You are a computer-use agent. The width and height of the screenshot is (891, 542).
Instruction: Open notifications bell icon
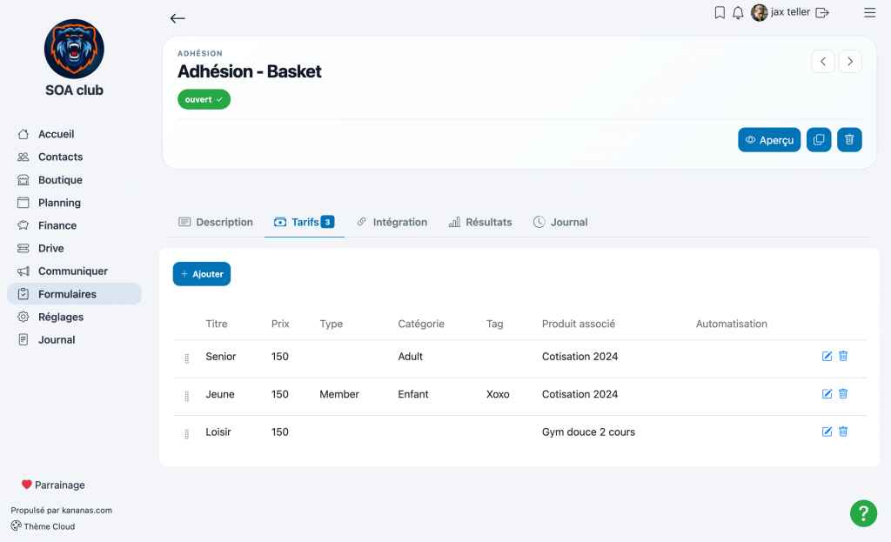738,12
